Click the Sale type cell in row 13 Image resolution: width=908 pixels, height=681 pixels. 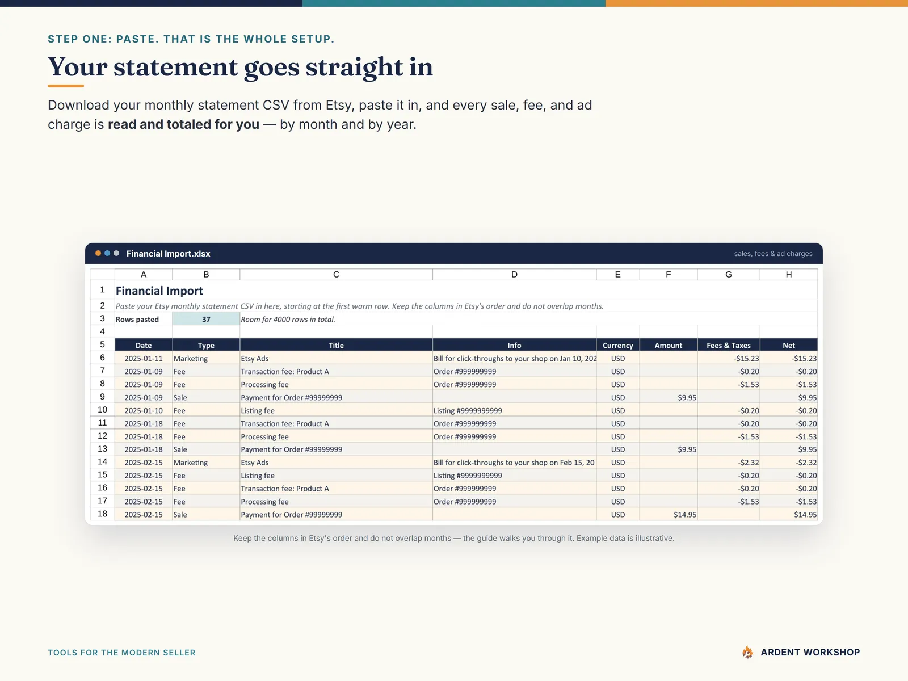pyautogui.click(x=206, y=449)
